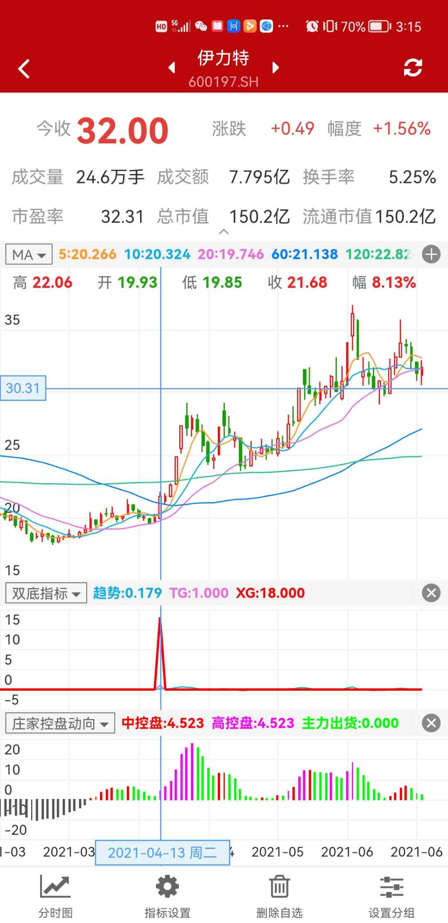Tap the MA5 value 5:20.266
This screenshot has width=448, height=923.
(88, 254)
